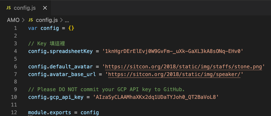
Task: Close the config.js tab
Action: [45, 8]
